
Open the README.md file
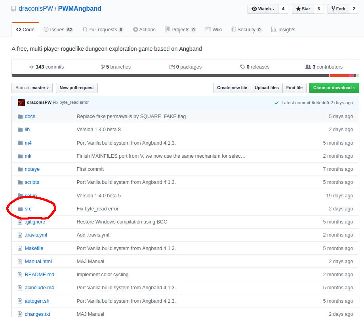[x=40, y=275]
